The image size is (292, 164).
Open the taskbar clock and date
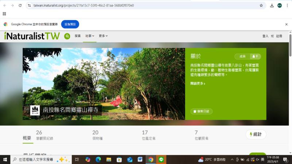point(273,160)
